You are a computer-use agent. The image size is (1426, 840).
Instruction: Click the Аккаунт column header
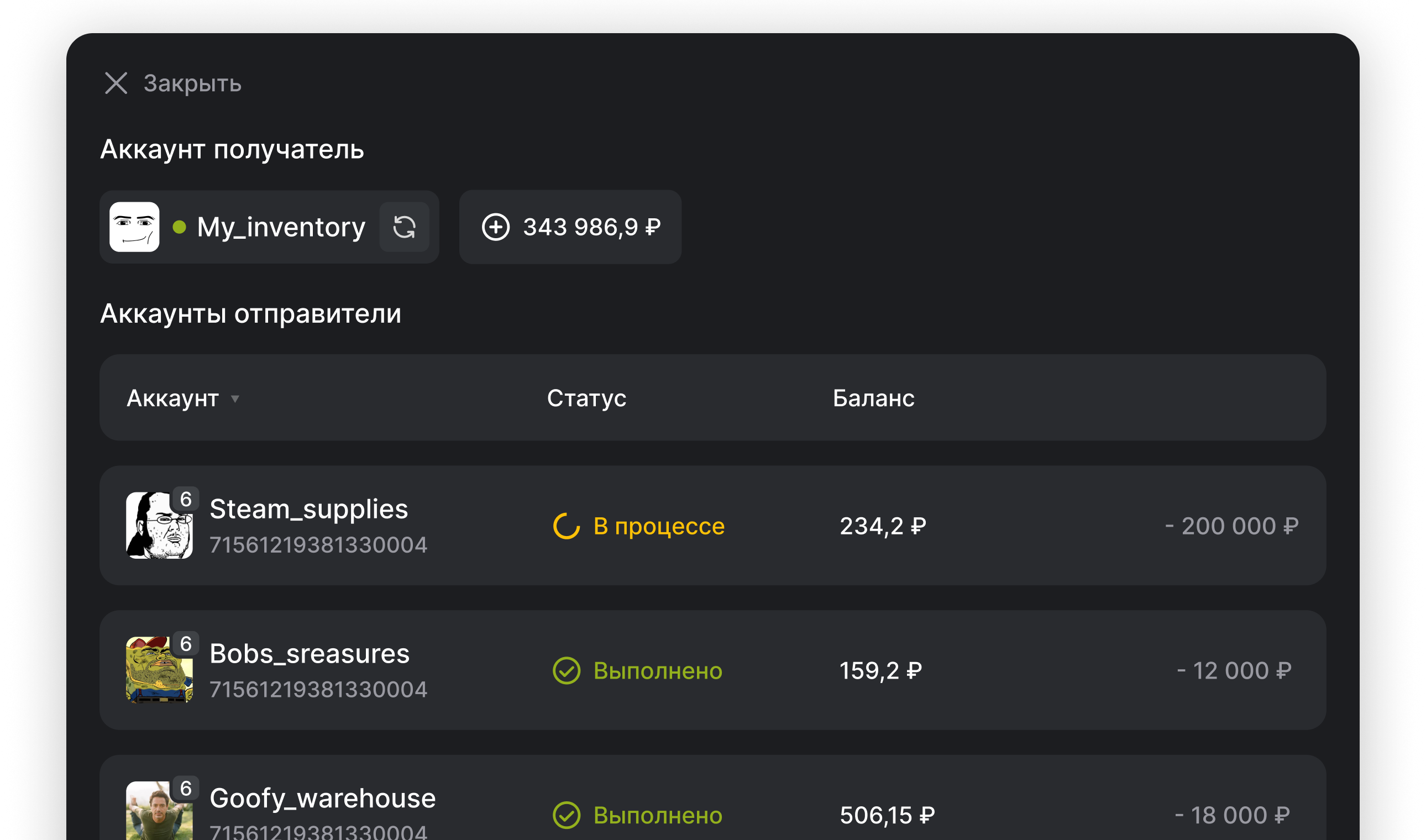(x=172, y=398)
